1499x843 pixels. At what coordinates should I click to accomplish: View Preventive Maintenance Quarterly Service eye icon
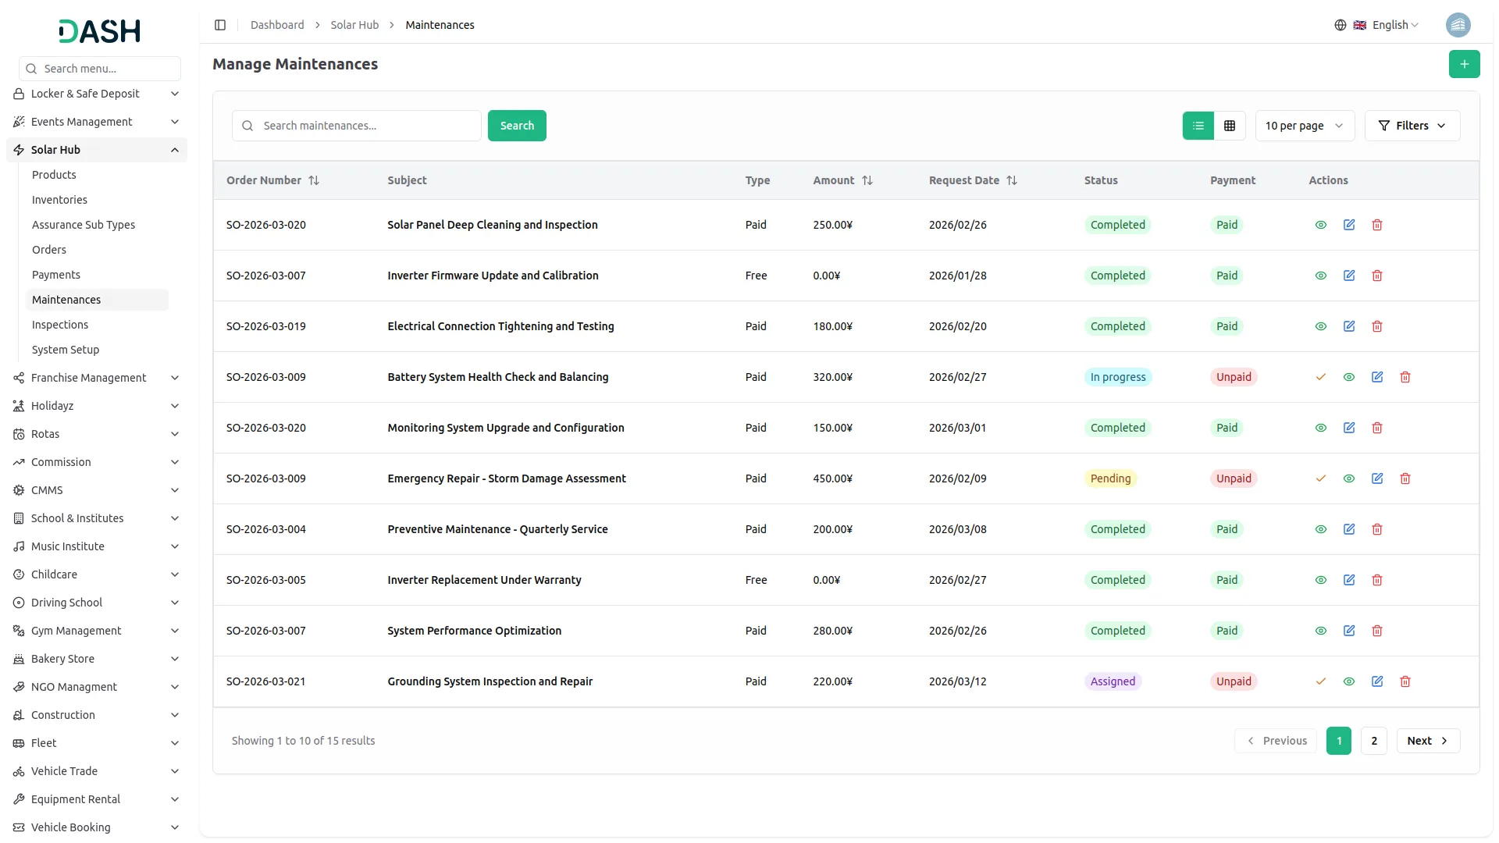(1321, 529)
